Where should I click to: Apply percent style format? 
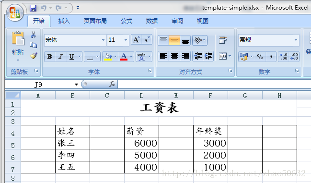click(260, 57)
